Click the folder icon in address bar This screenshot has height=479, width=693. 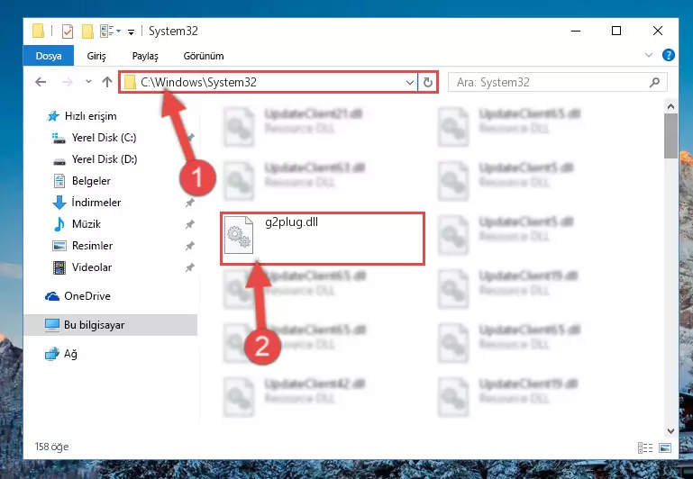tap(130, 82)
